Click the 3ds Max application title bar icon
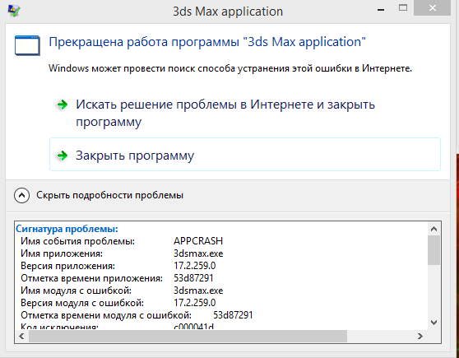 [x=14, y=11]
